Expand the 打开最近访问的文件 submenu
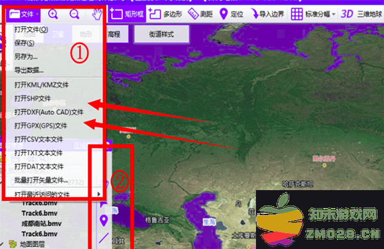The image size is (384, 249). (54, 195)
